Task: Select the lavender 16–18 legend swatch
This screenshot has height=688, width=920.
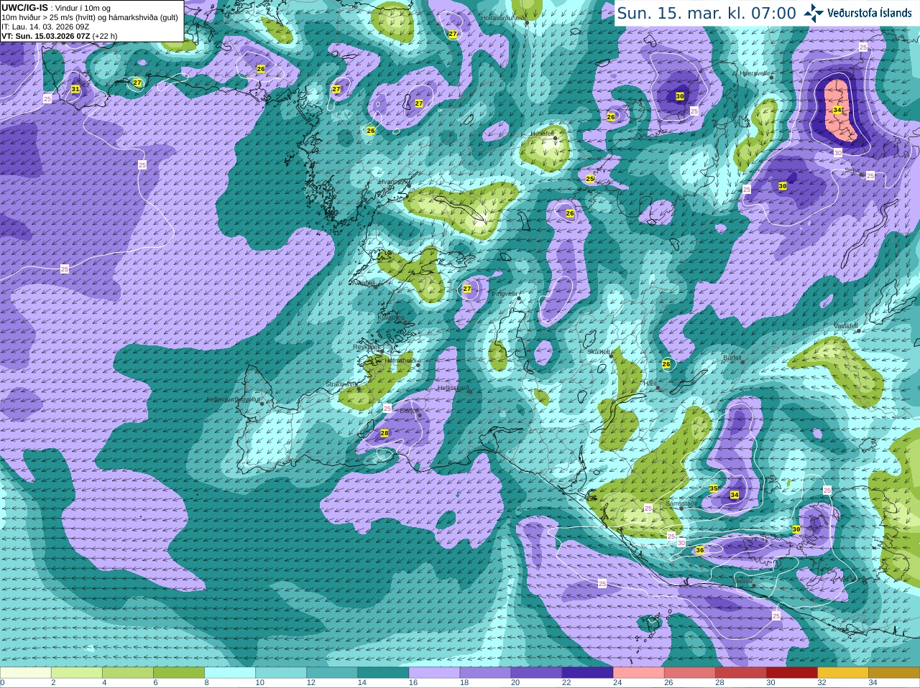Action: point(434,673)
